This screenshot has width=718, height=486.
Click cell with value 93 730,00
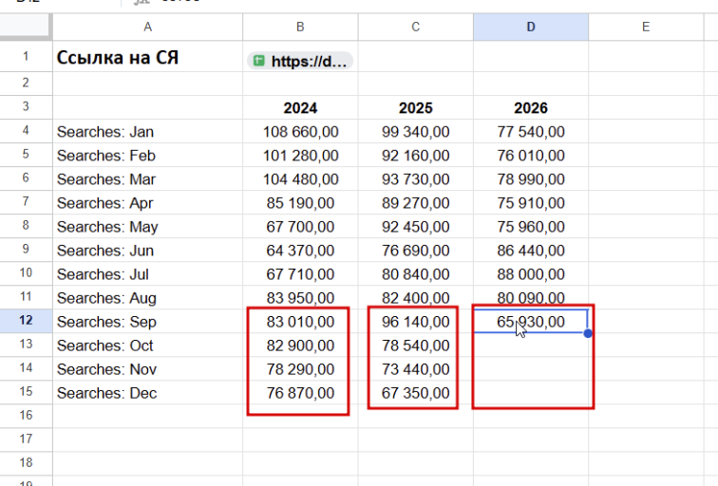(x=416, y=179)
